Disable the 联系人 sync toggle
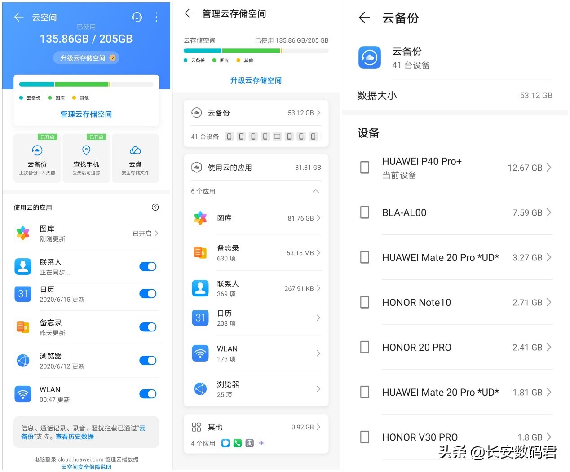The height and width of the screenshot is (472, 570). (148, 266)
